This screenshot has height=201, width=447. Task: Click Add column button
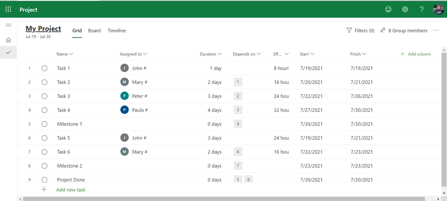point(416,54)
